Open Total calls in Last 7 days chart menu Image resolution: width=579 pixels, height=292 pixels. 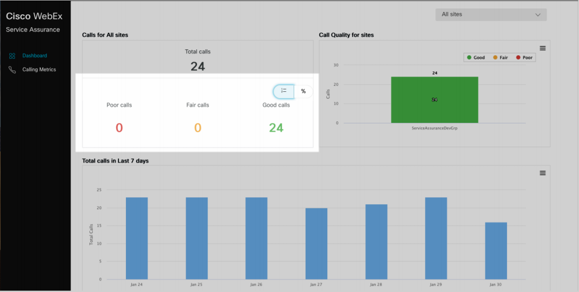click(x=542, y=173)
